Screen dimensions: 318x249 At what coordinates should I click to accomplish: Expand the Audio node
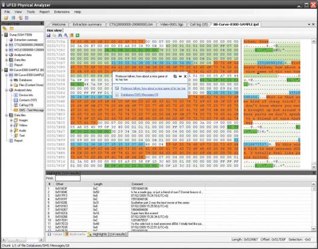(x=11, y=130)
